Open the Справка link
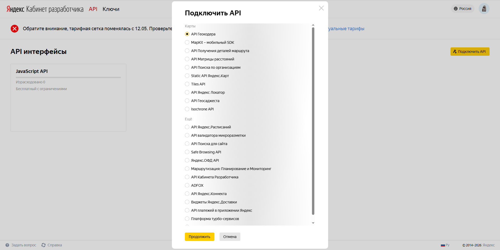Image resolution: width=500 pixels, height=250 pixels. pyautogui.click(x=55, y=245)
